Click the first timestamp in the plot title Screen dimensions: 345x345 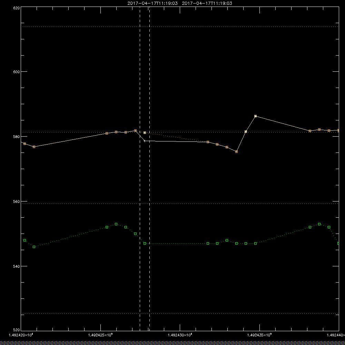[152, 3]
